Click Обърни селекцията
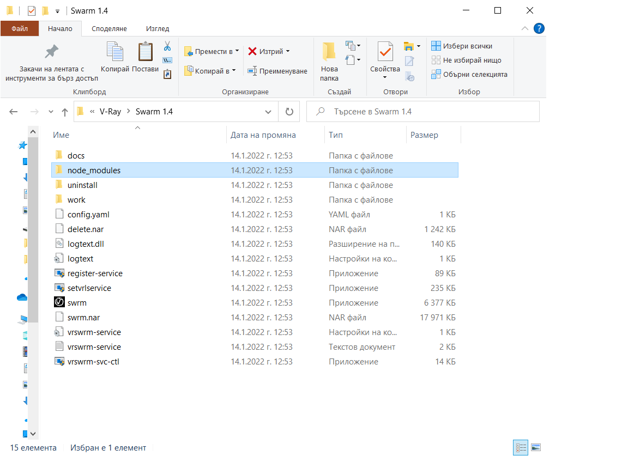 (469, 75)
